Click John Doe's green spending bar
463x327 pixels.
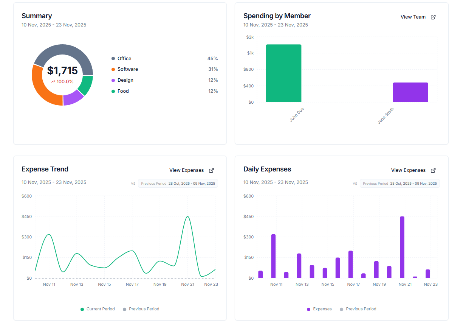tap(283, 73)
